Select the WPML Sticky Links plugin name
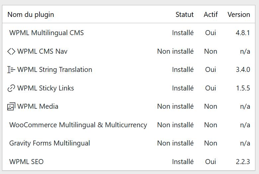The width and height of the screenshot is (259, 174). click(46, 88)
